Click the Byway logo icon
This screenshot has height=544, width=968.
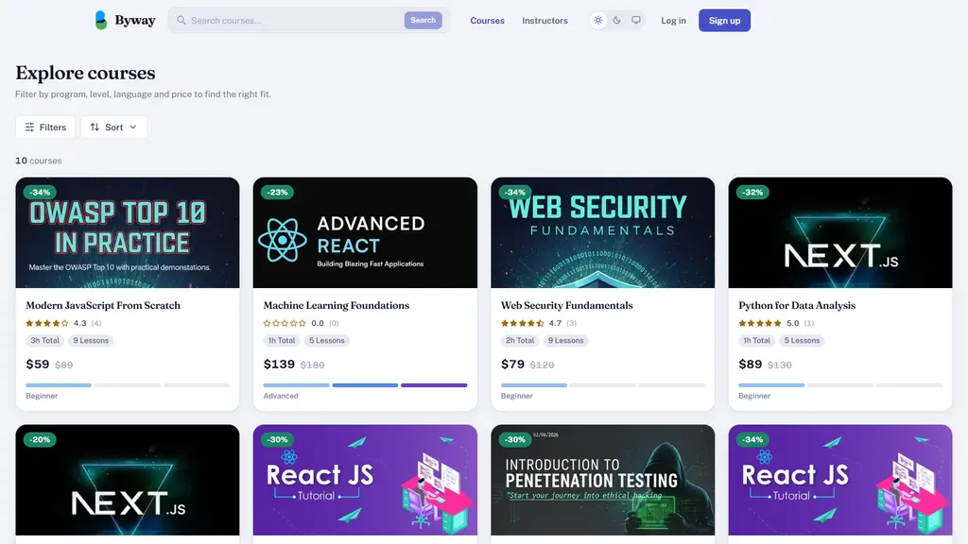pyautogui.click(x=101, y=21)
